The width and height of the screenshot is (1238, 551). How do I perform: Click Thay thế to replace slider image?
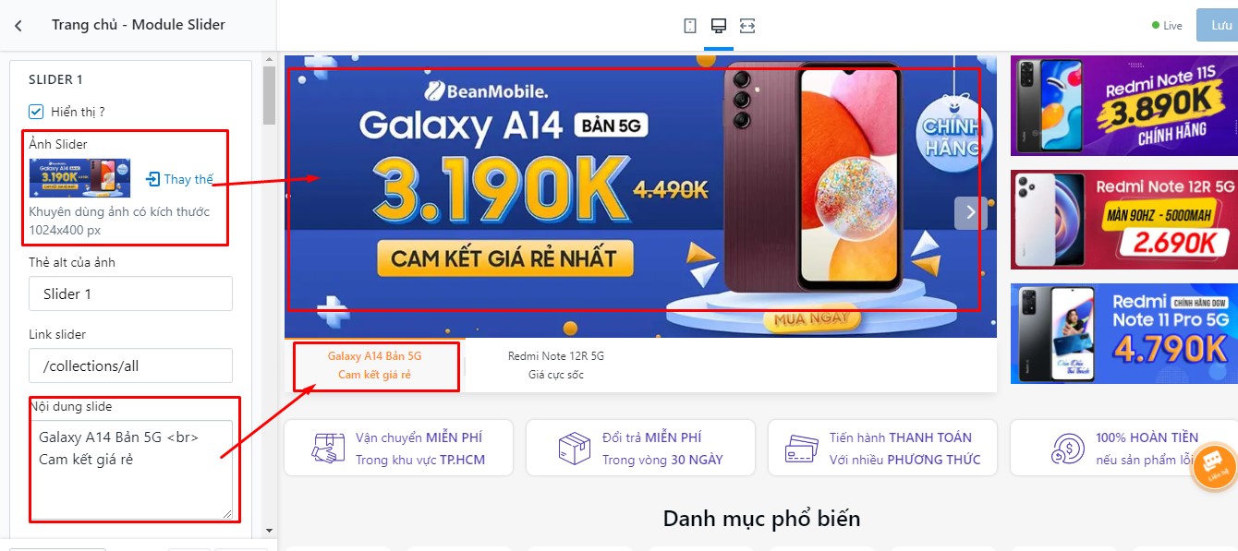point(179,179)
